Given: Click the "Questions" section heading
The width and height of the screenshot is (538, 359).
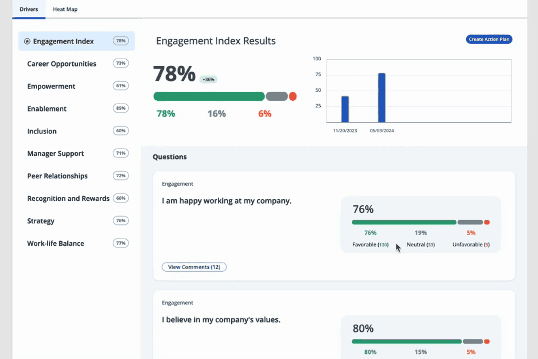Looking at the screenshot, I should click(170, 157).
